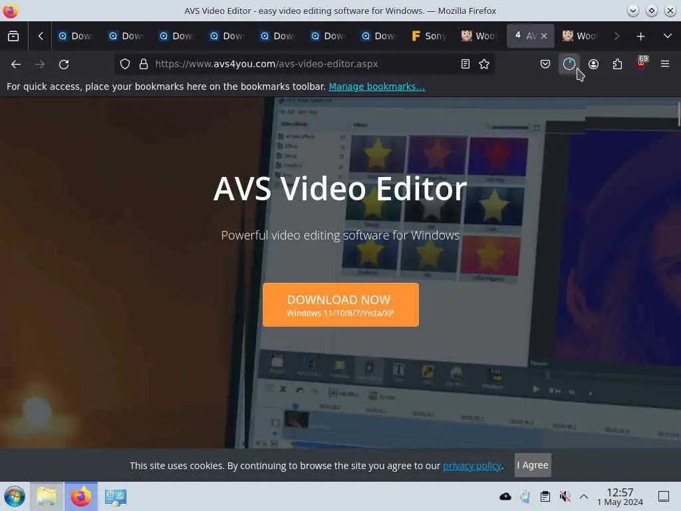The height and width of the screenshot is (511, 681).
Task: Open the Firefox hamburger application menu
Action: click(x=665, y=65)
